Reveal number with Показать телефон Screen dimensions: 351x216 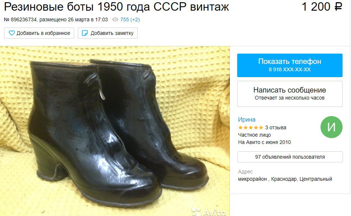click(x=290, y=65)
